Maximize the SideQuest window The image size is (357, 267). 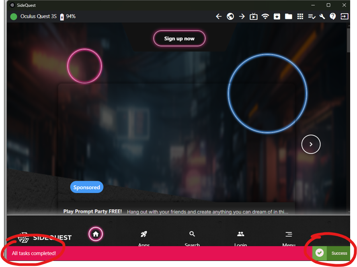[328, 5]
